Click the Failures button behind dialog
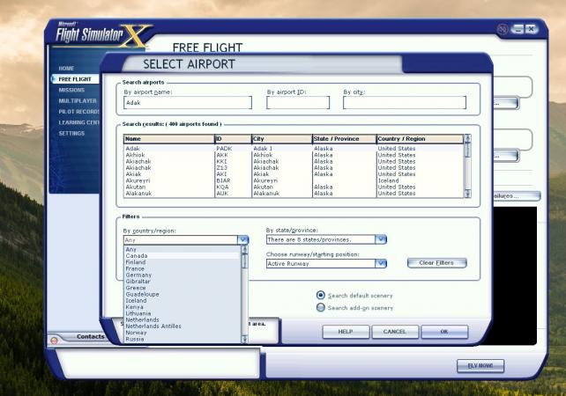This screenshot has width=566, height=396. 516,196
